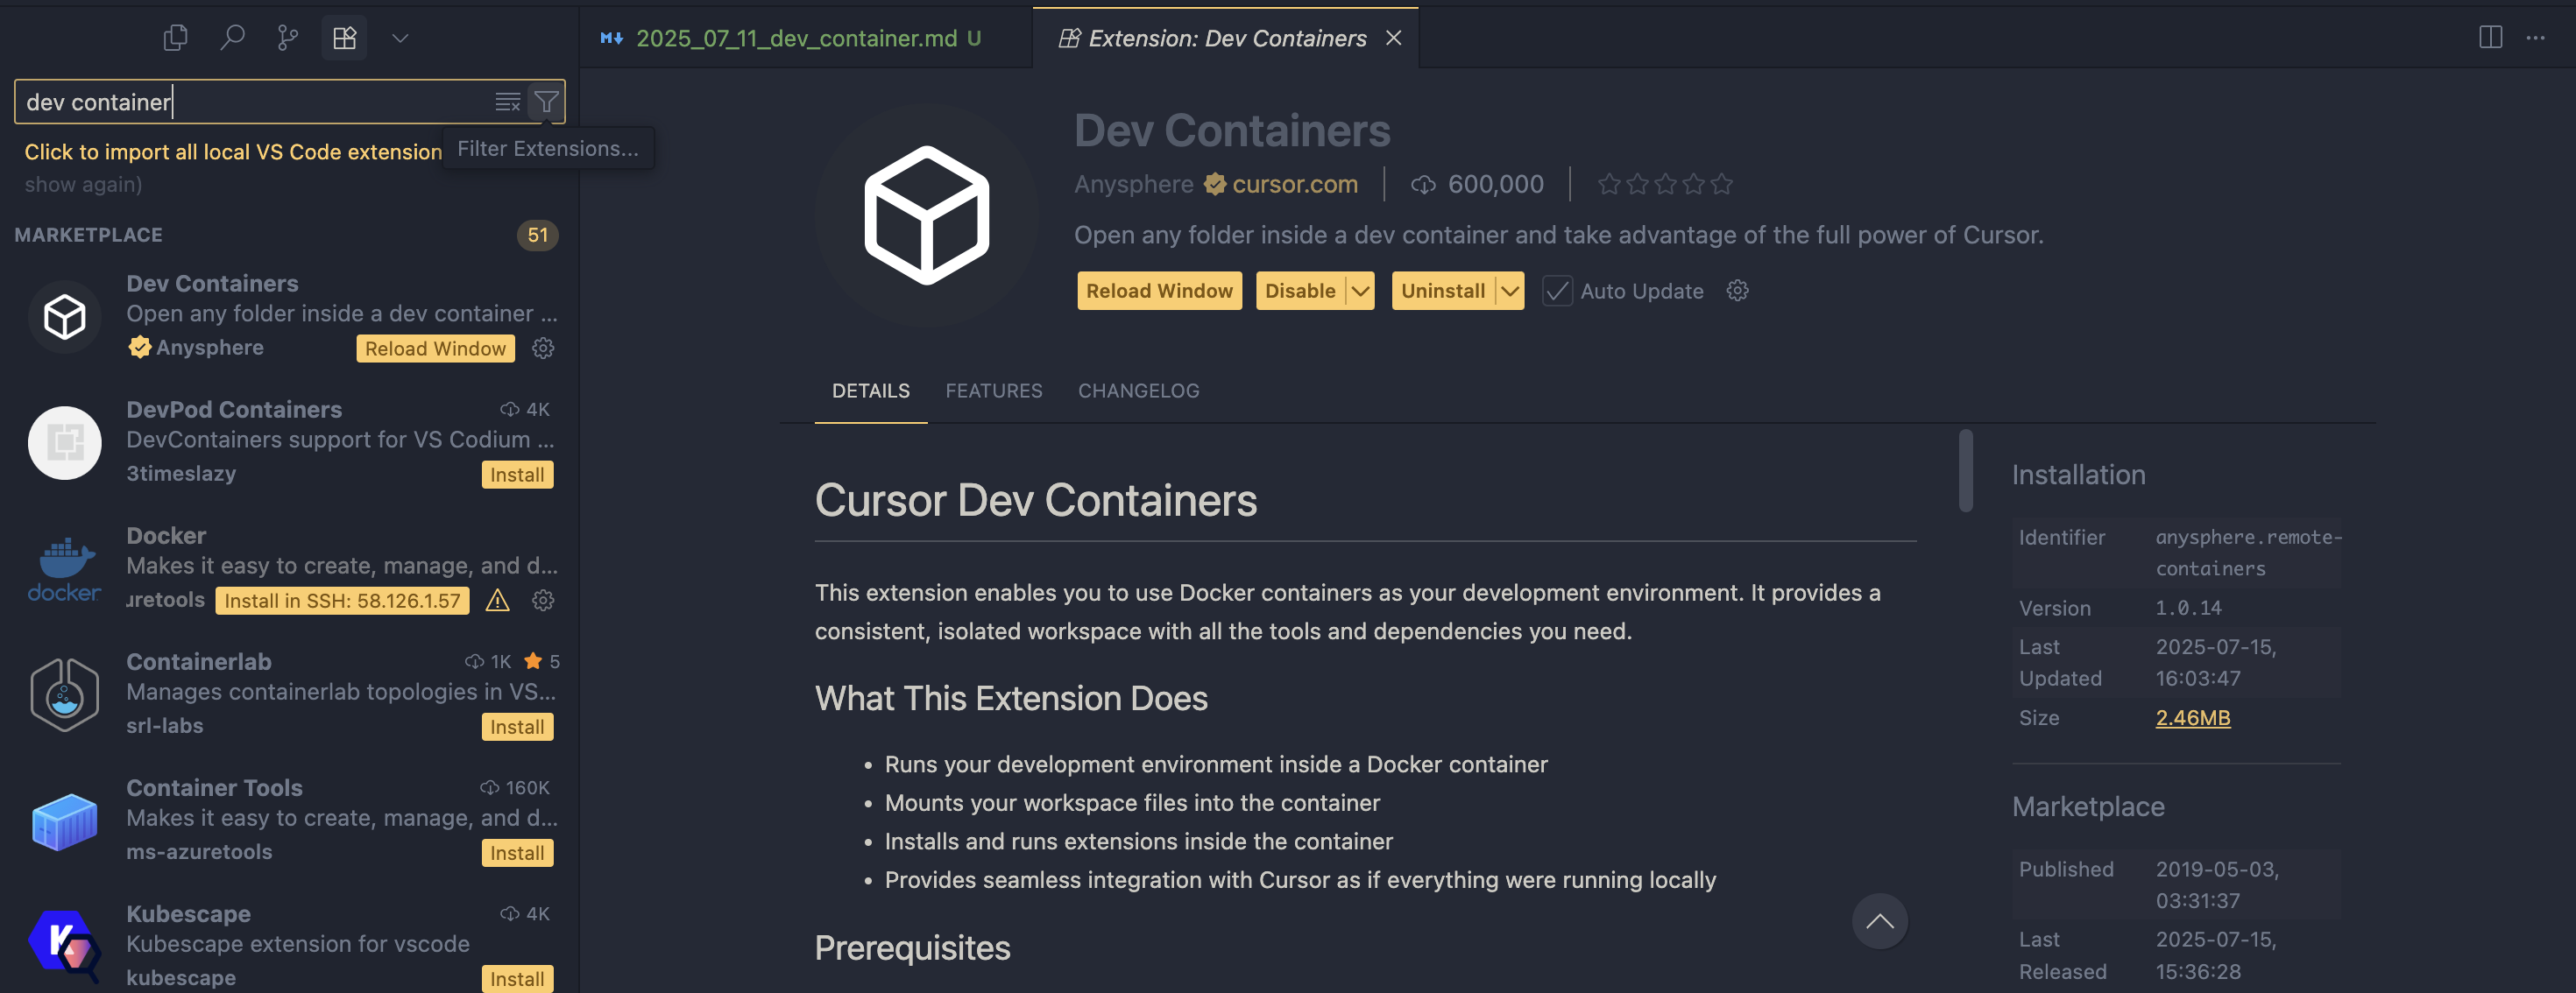
Task: Switch to the FEATURES tab
Action: point(994,391)
